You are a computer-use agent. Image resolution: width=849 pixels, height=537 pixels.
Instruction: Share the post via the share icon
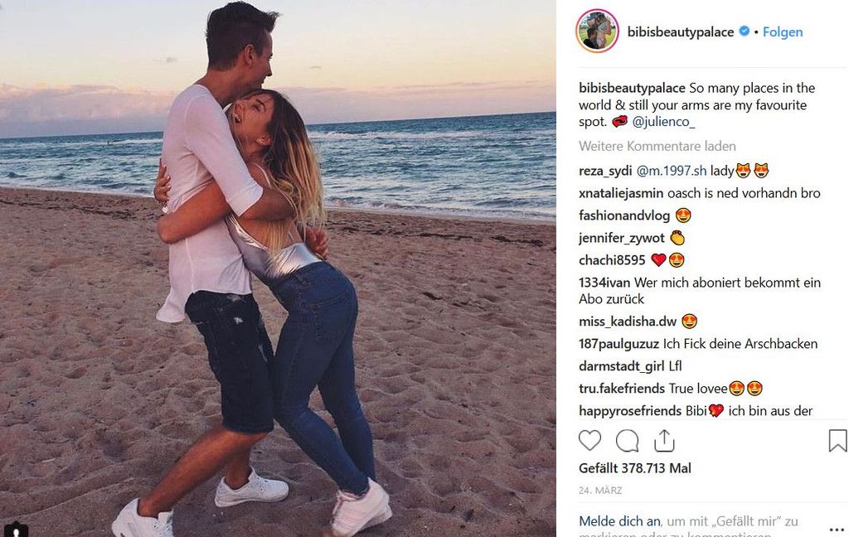click(x=664, y=441)
